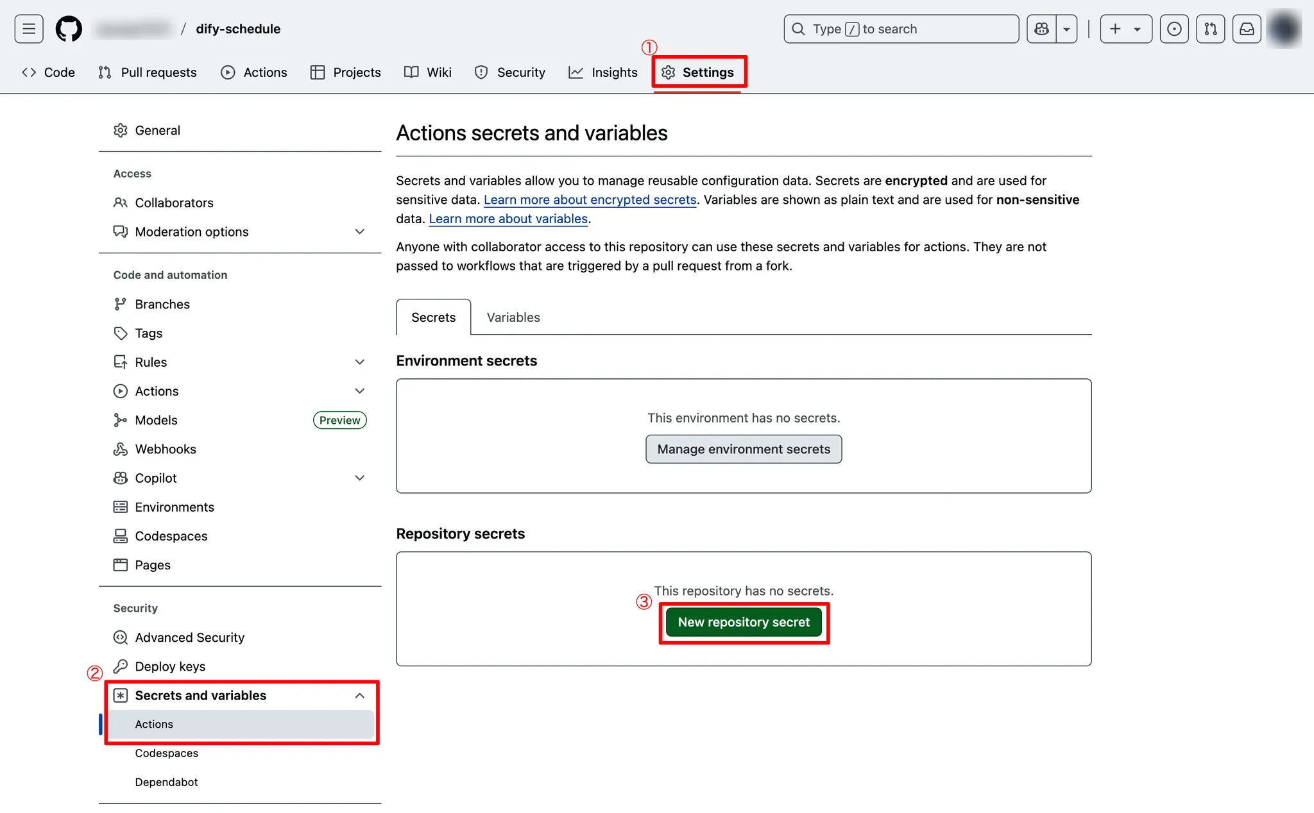Click Manage environment secrets button
Image resolution: width=1314 pixels, height=813 pixels.
(x=744, y=449)
